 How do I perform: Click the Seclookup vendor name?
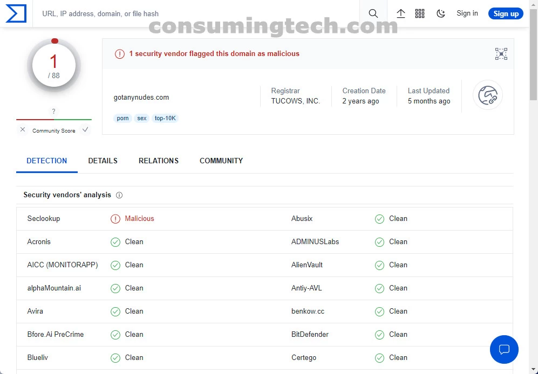pos(44,218)
